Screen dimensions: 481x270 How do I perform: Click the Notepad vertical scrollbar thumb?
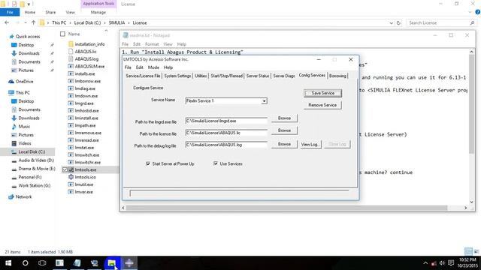pyautogui.click(x=471, y=104)
